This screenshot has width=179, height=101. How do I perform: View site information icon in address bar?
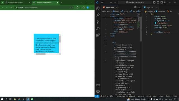click(x=16, y=8)
